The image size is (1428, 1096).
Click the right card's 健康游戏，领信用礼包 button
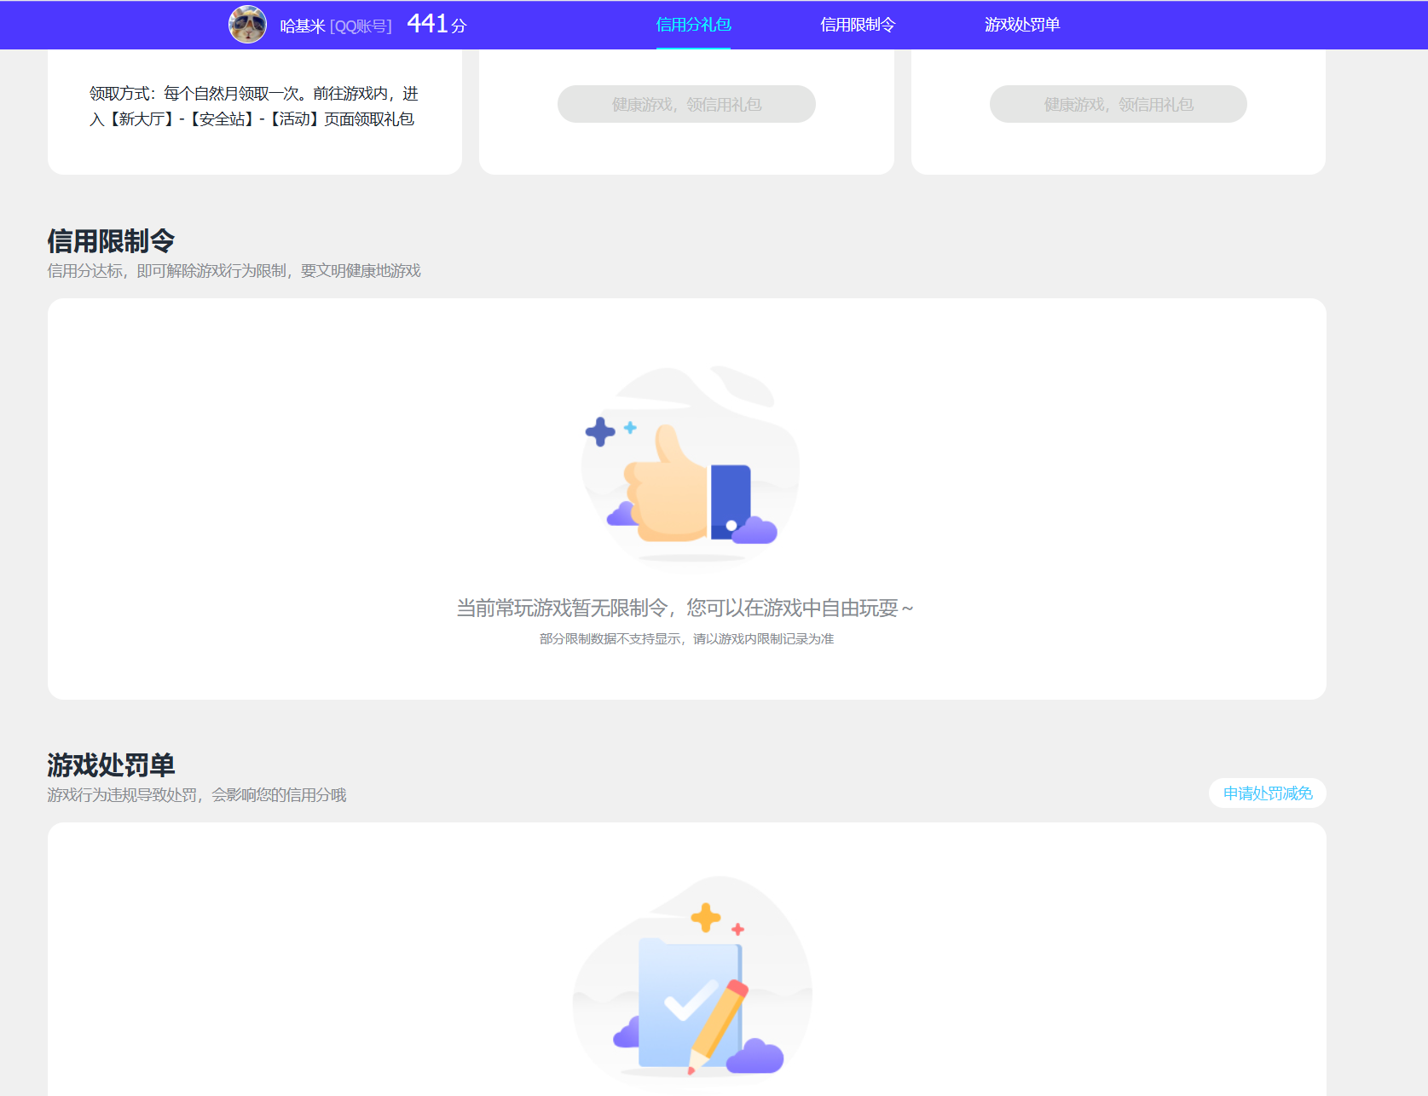pos(1119,104)
